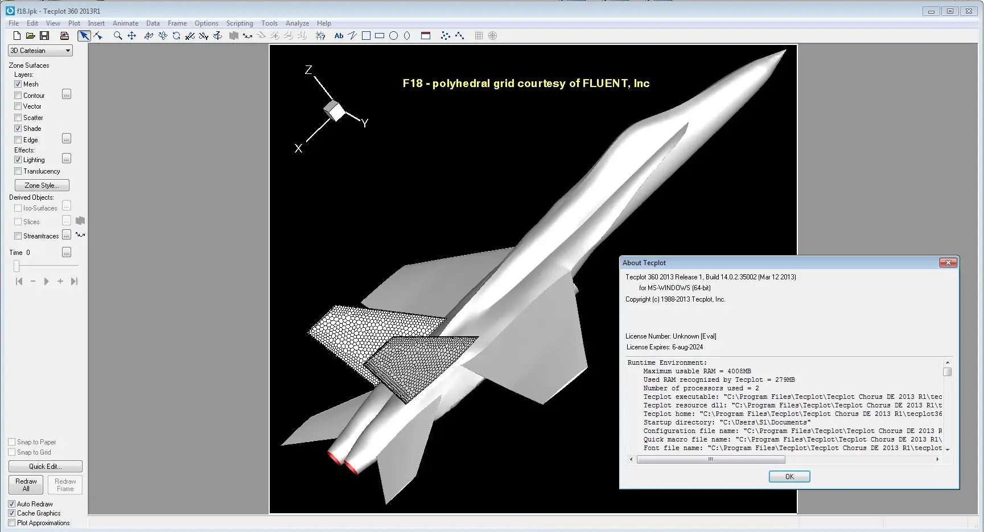Check the Snap to Grid option
This screenshot has height=532, width=984.
[11, 452]
